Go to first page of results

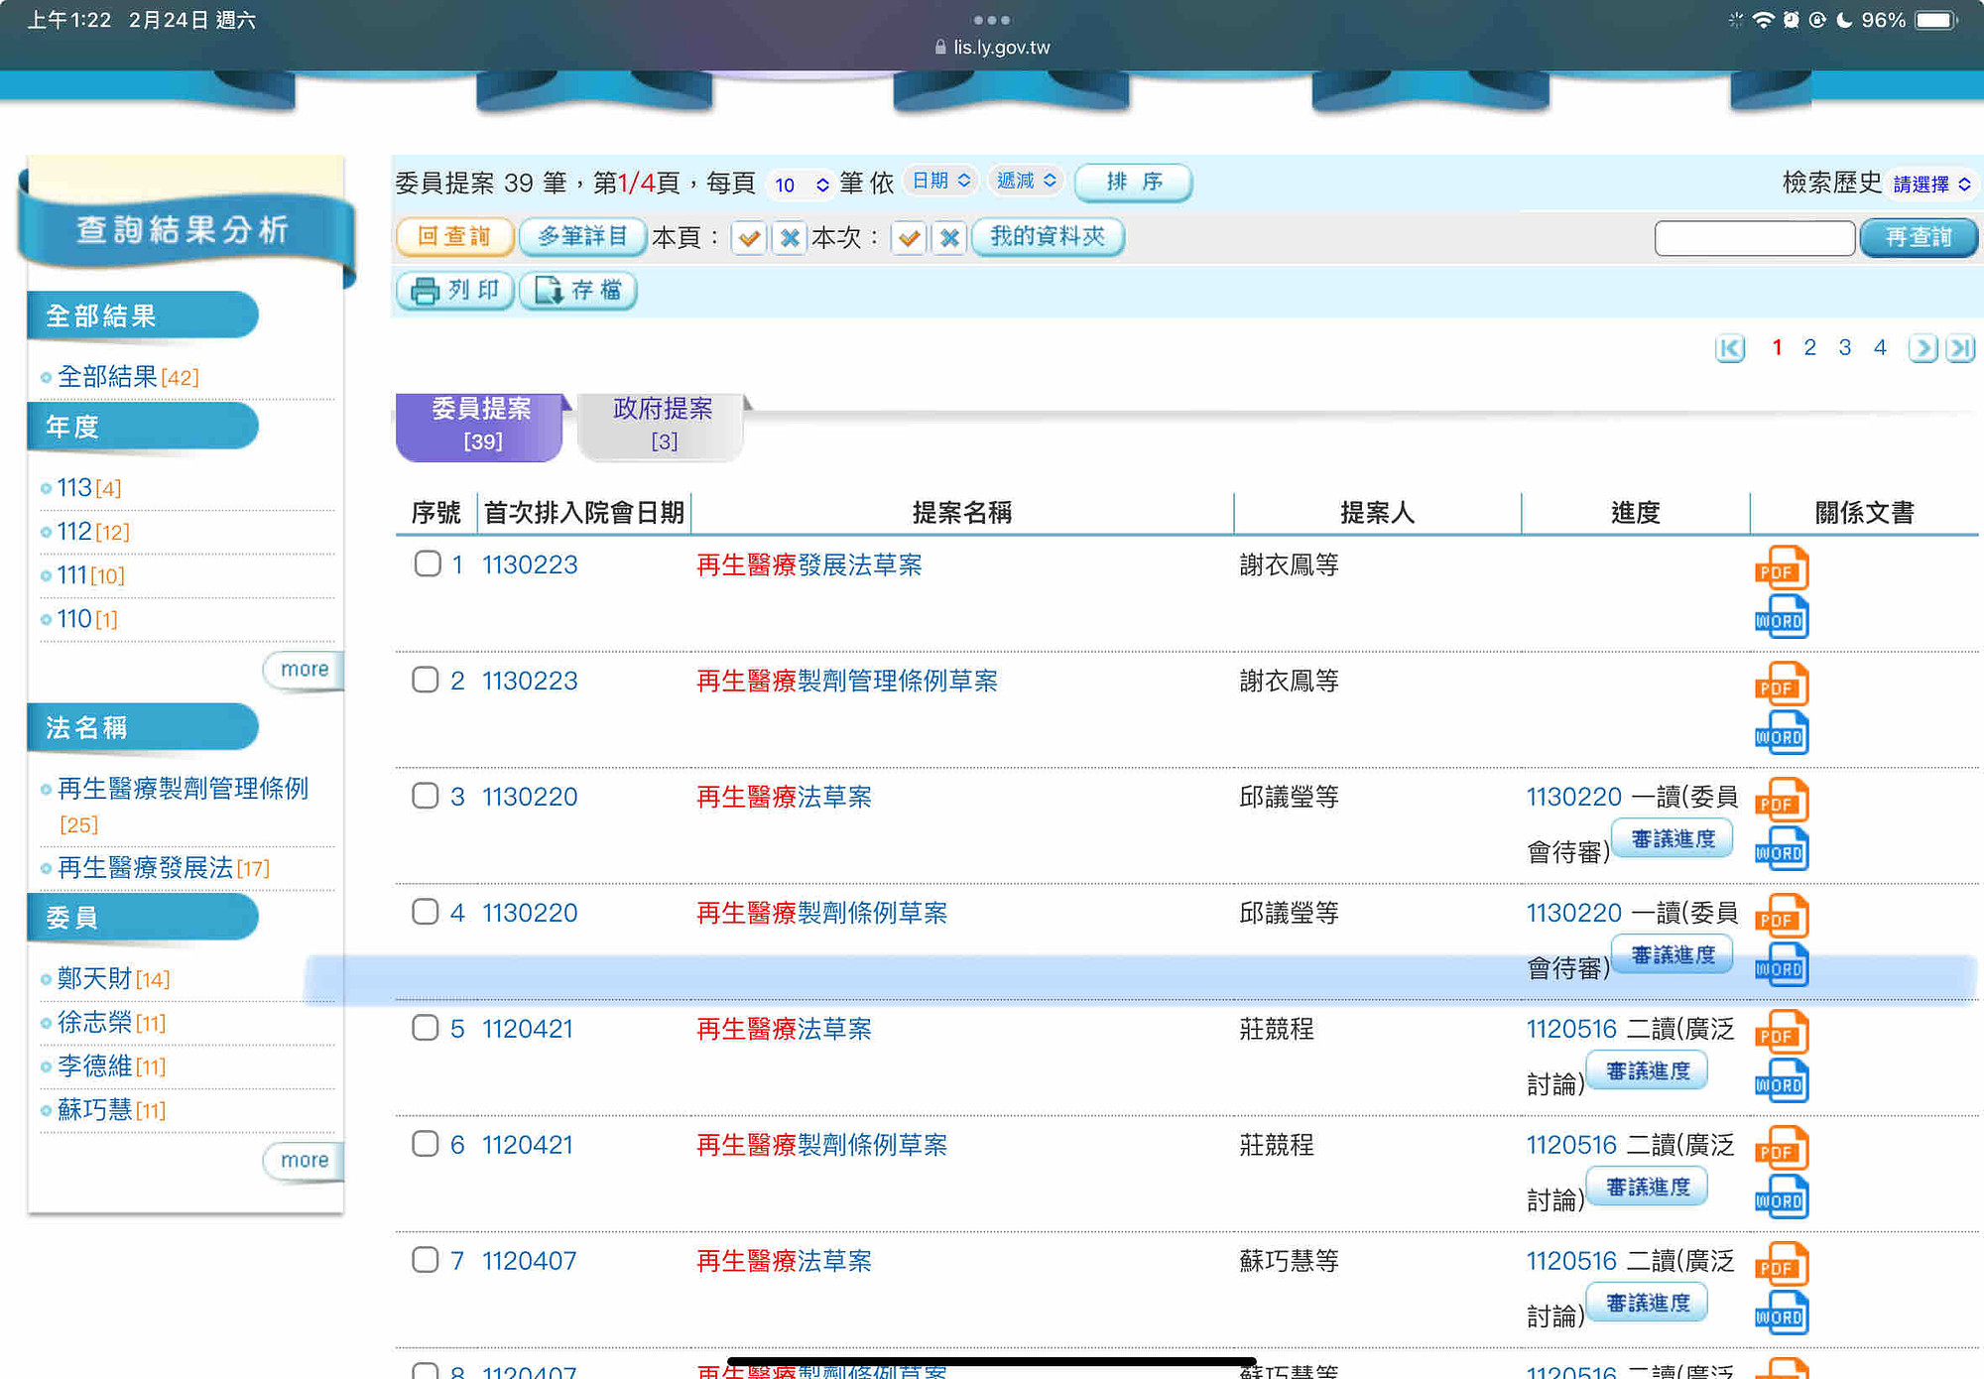tap(1730, 348)
